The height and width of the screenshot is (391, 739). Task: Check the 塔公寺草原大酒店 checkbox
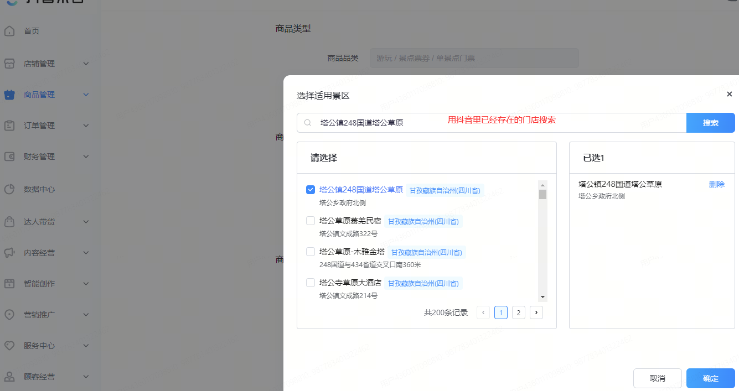click(311, 283)
